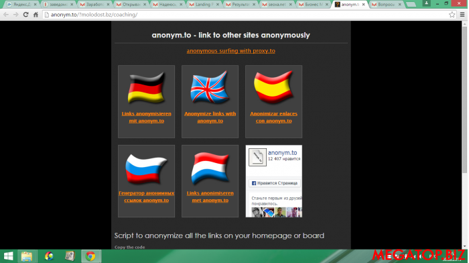The width and height of the screenshot is (469, 263).
Task: Click the Spanish flag icon
Action: pyautogui.click(x=273, y=87)
